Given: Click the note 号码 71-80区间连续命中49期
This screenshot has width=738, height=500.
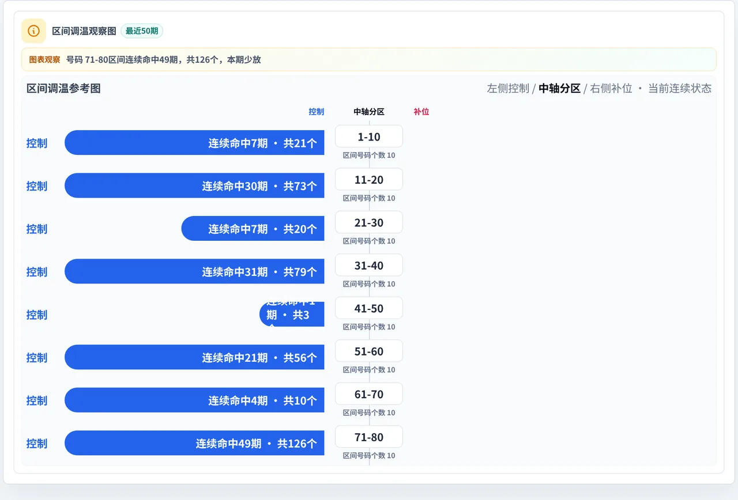Looking at the screenshot, I should pos(164,59).
